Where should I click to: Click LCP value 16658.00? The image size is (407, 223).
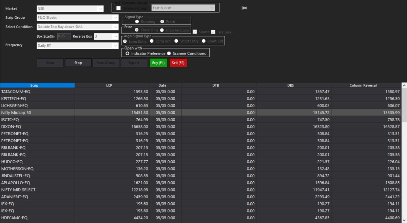140,126
